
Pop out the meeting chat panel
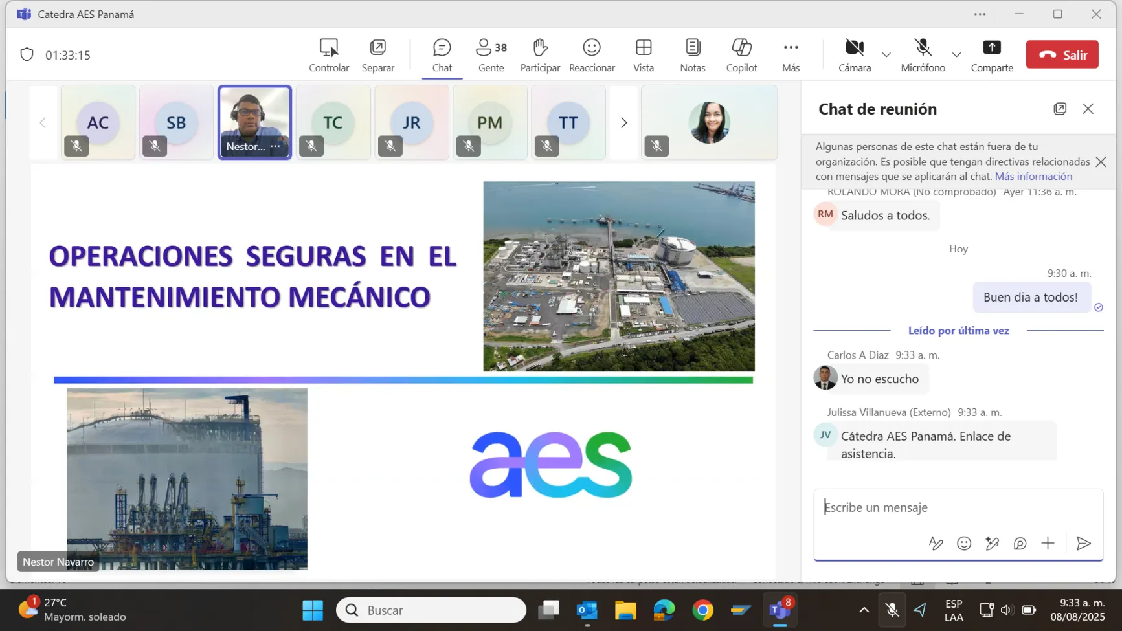click(1060, 109)
